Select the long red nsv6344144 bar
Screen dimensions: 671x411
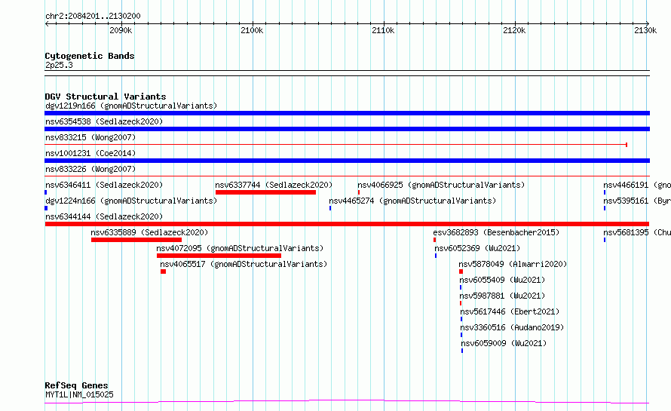(x=347, y=224)
